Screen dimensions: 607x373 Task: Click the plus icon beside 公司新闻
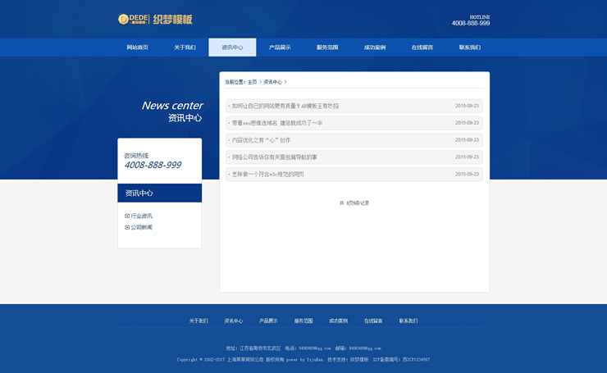tap(127, 227)
